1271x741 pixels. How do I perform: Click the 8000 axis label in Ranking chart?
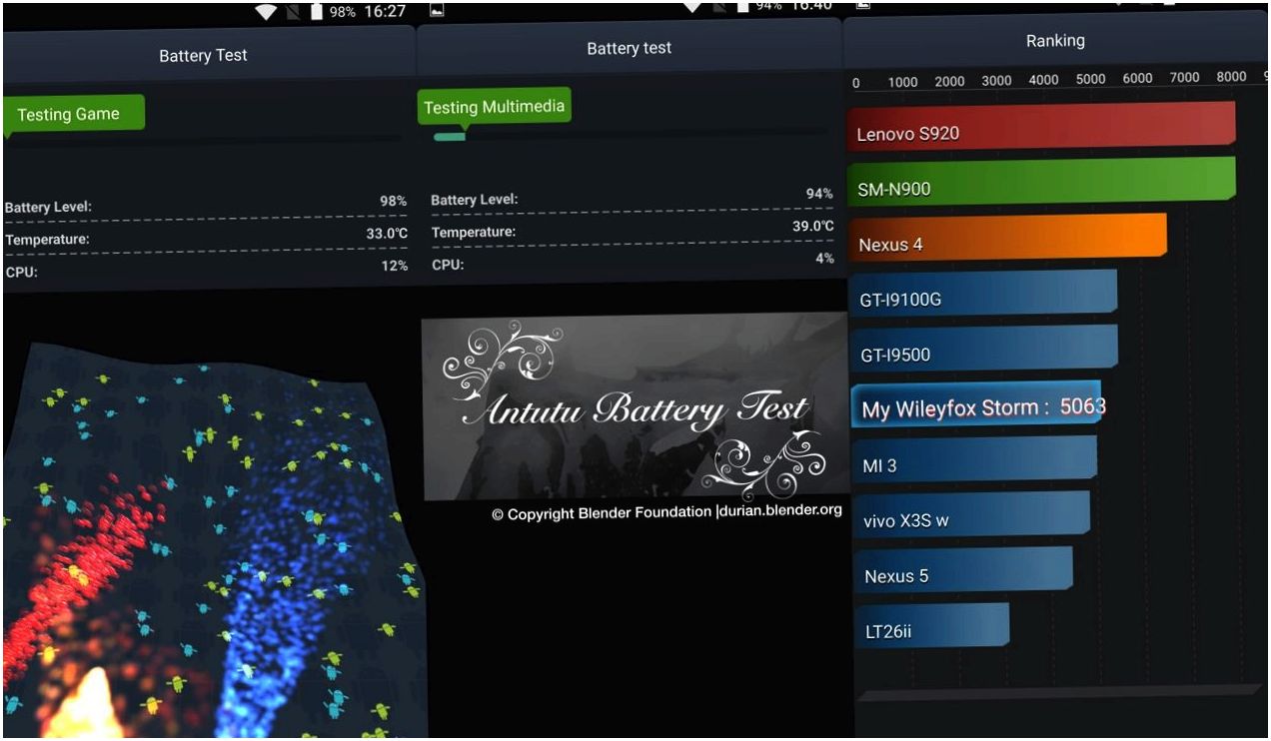point(1231,77)
